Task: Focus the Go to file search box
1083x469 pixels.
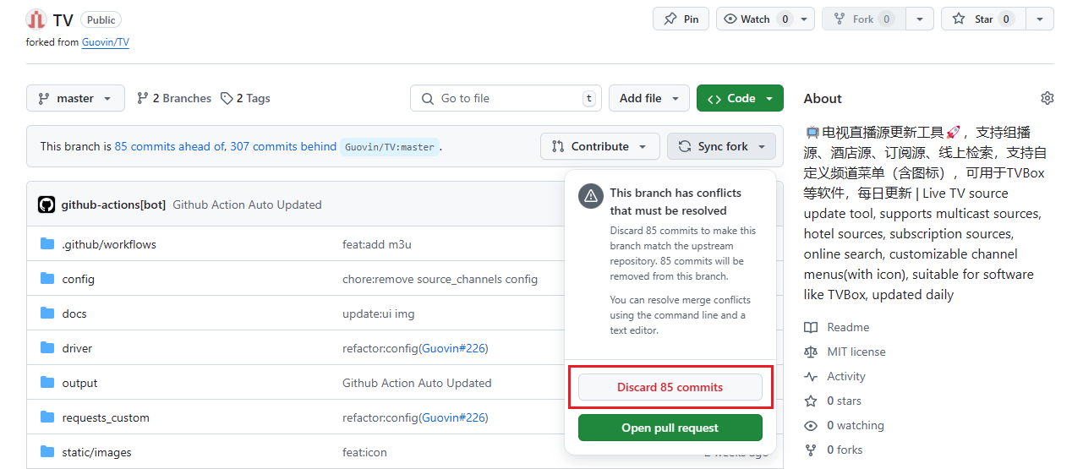Action: tap(506, 98)
